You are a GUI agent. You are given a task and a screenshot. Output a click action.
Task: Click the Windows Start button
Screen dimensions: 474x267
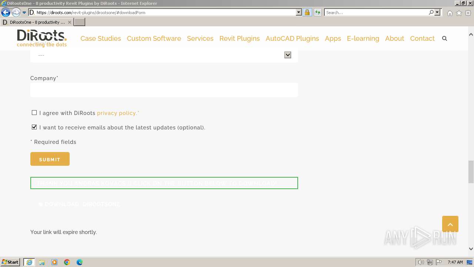[10, 262]
